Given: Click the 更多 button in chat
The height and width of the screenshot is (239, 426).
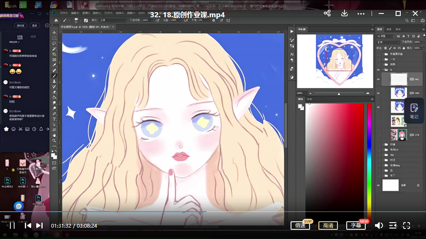Looking at the screenshot, I should tap(35, 26).
